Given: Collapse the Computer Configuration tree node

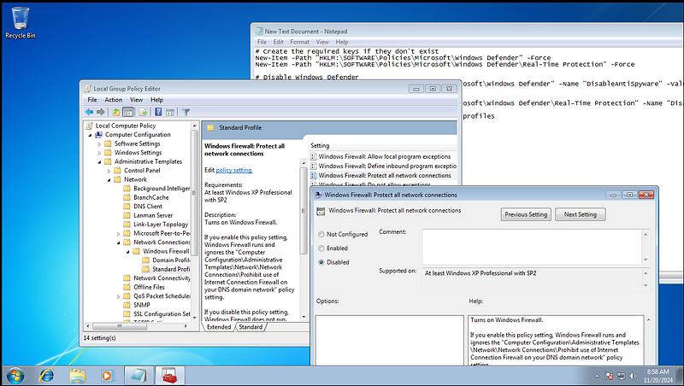Looking at the screenshot, I should coord(91,136).
